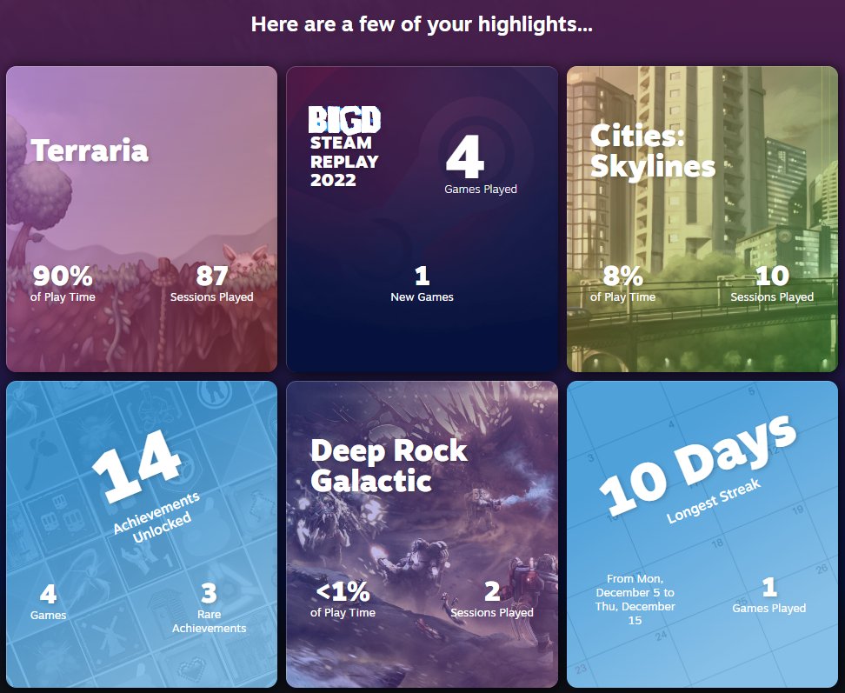Click the heart achievement icon in the background
845x693 pixels.
click(192, 668)
